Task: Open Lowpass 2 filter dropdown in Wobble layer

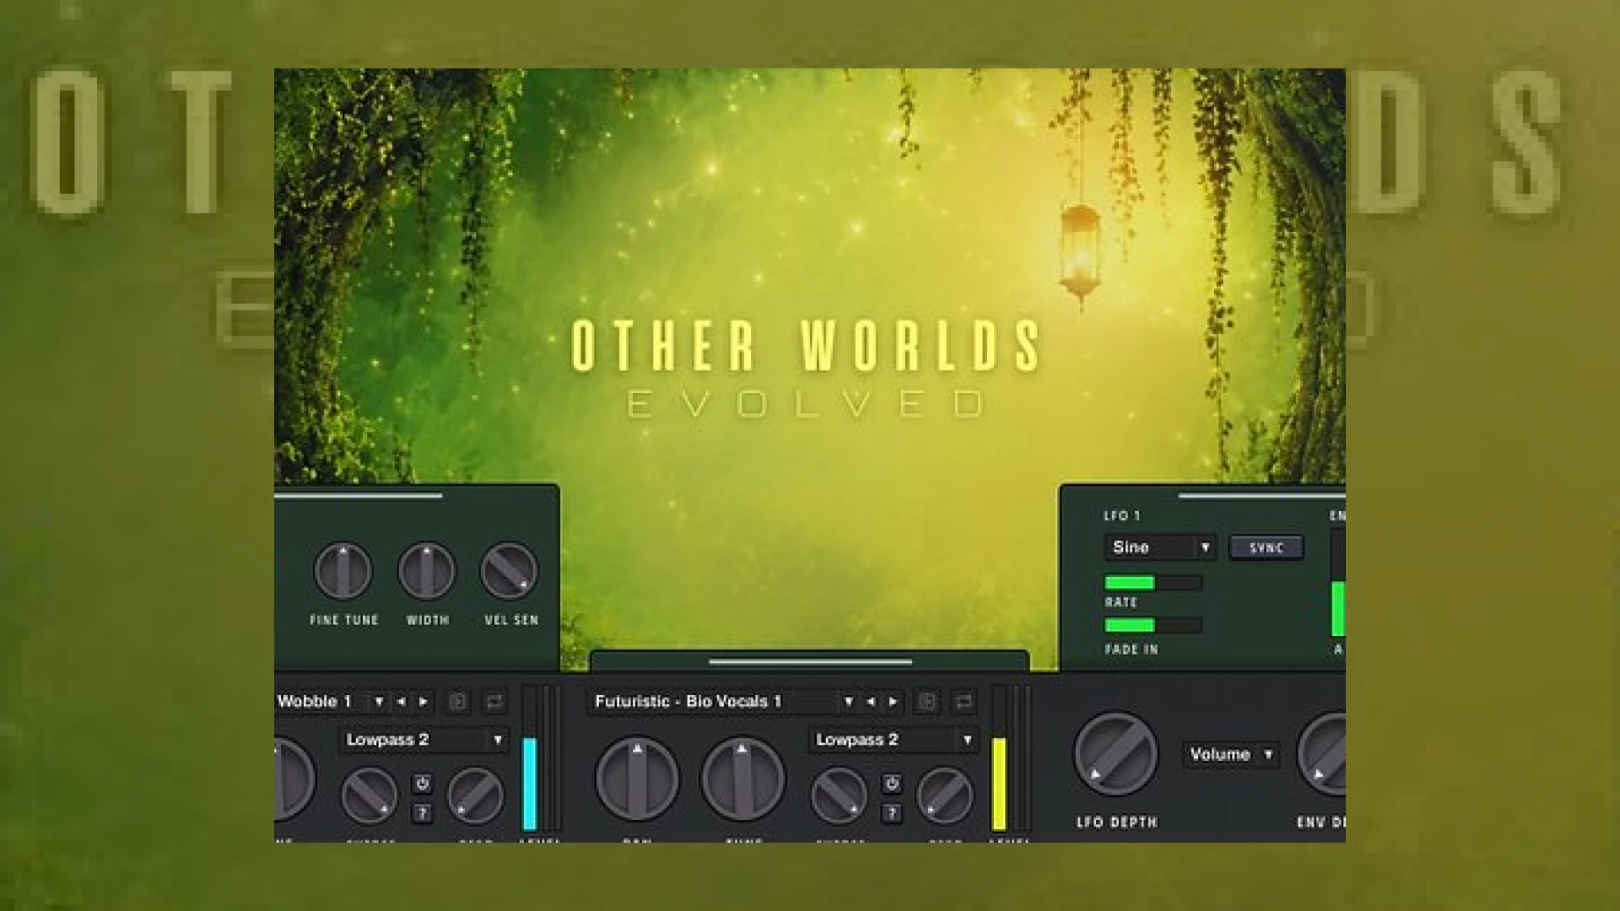Action: click(x=424, y=740)
